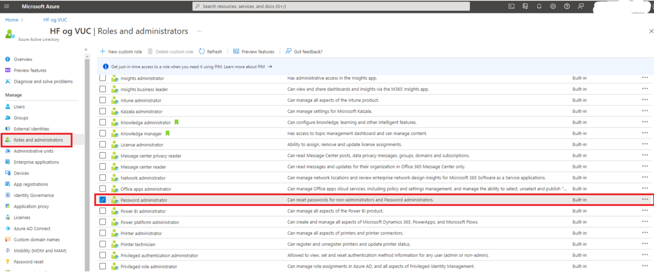Click the help question mark icon
The width and height of the screenshot is (654, 272).
[x=567, y=6]
